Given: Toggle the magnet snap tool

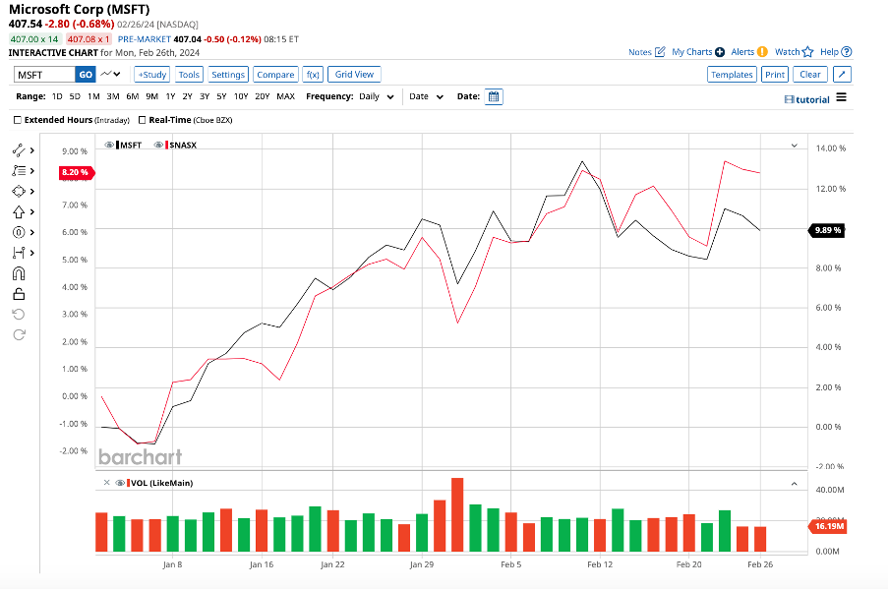Looking at the screenshot, I should tap(19, 273).
